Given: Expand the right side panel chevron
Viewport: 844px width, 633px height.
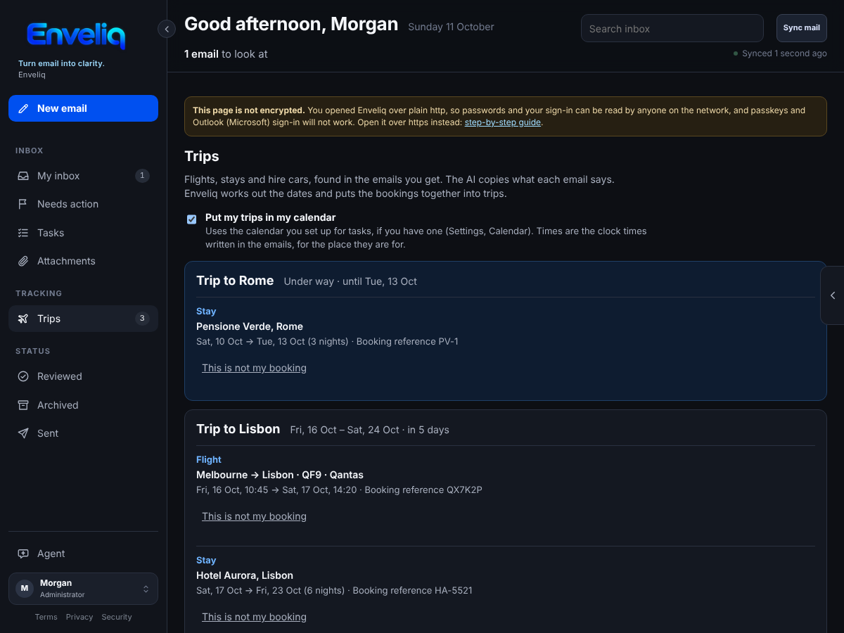Looking at the screenshot, I should tap(833, 295).
